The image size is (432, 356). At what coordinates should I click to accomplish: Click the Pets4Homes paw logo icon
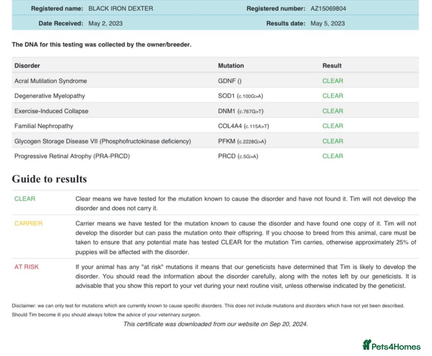click(367, 345)
